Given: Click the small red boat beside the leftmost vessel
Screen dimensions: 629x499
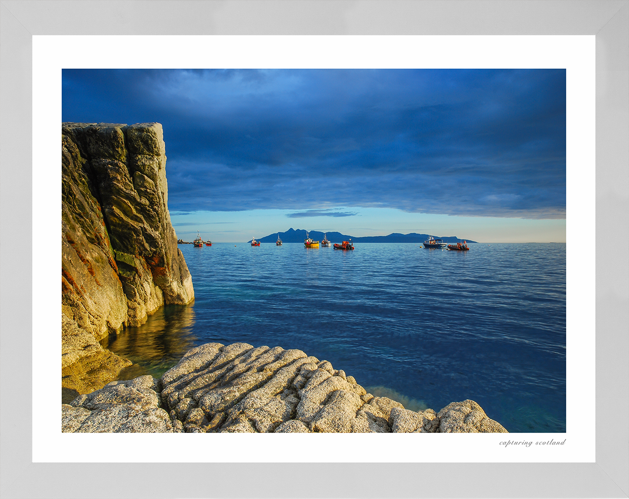Looking at the screenshot, I should [x=208, y=243].
